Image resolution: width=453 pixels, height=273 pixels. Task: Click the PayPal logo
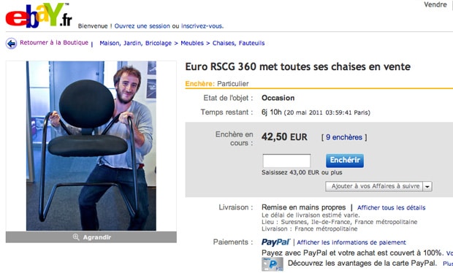[275, 242]
